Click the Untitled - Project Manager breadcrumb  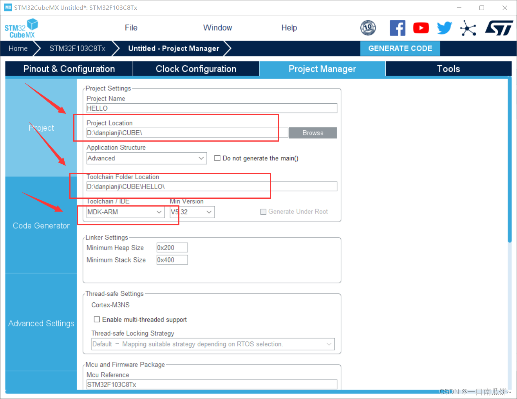tap(174, 49)
